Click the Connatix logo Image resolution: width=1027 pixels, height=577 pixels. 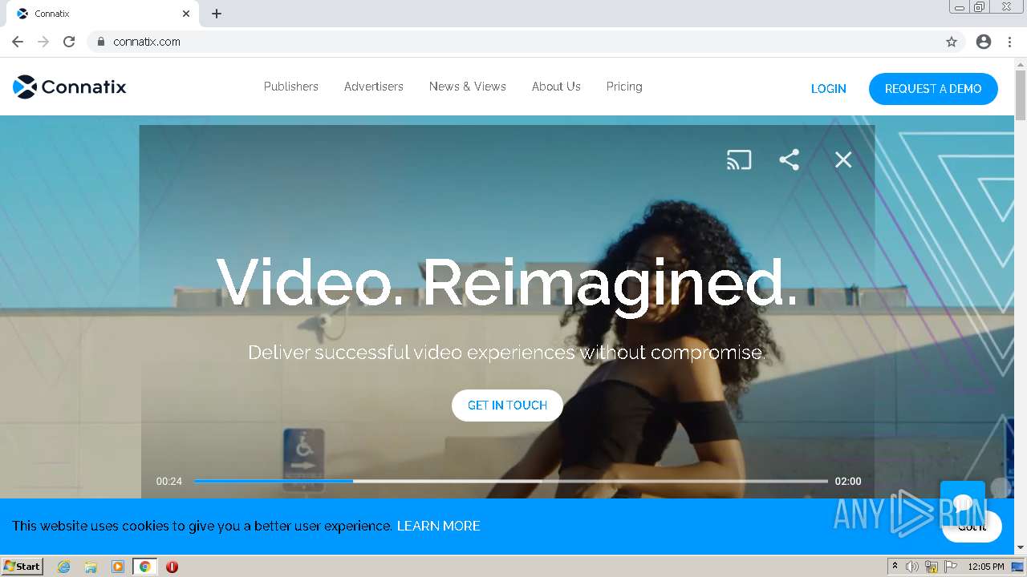[70, 87]
